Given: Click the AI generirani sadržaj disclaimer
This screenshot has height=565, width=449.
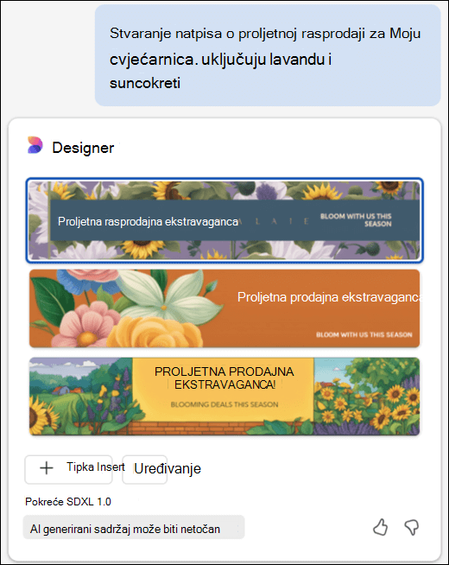Looking at the screenshot, I should 134,527.
